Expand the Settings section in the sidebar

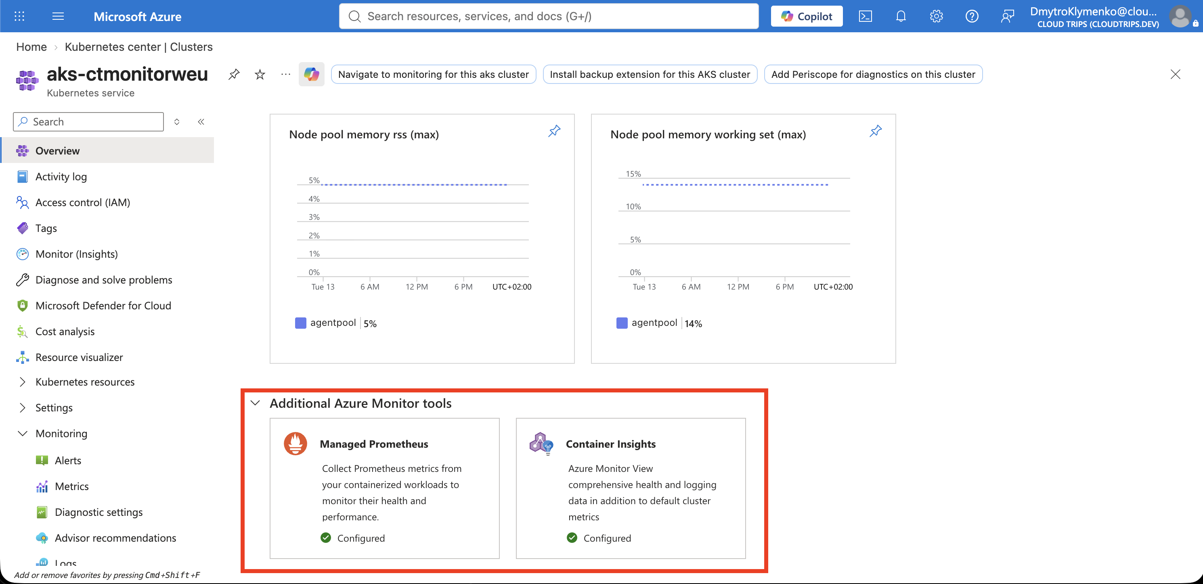(23, 408)
